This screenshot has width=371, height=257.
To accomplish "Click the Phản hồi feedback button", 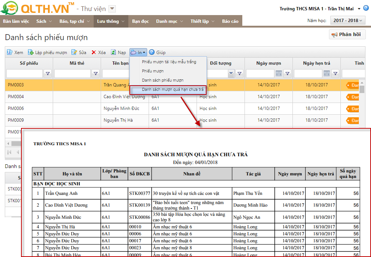I will coord(347,35).
